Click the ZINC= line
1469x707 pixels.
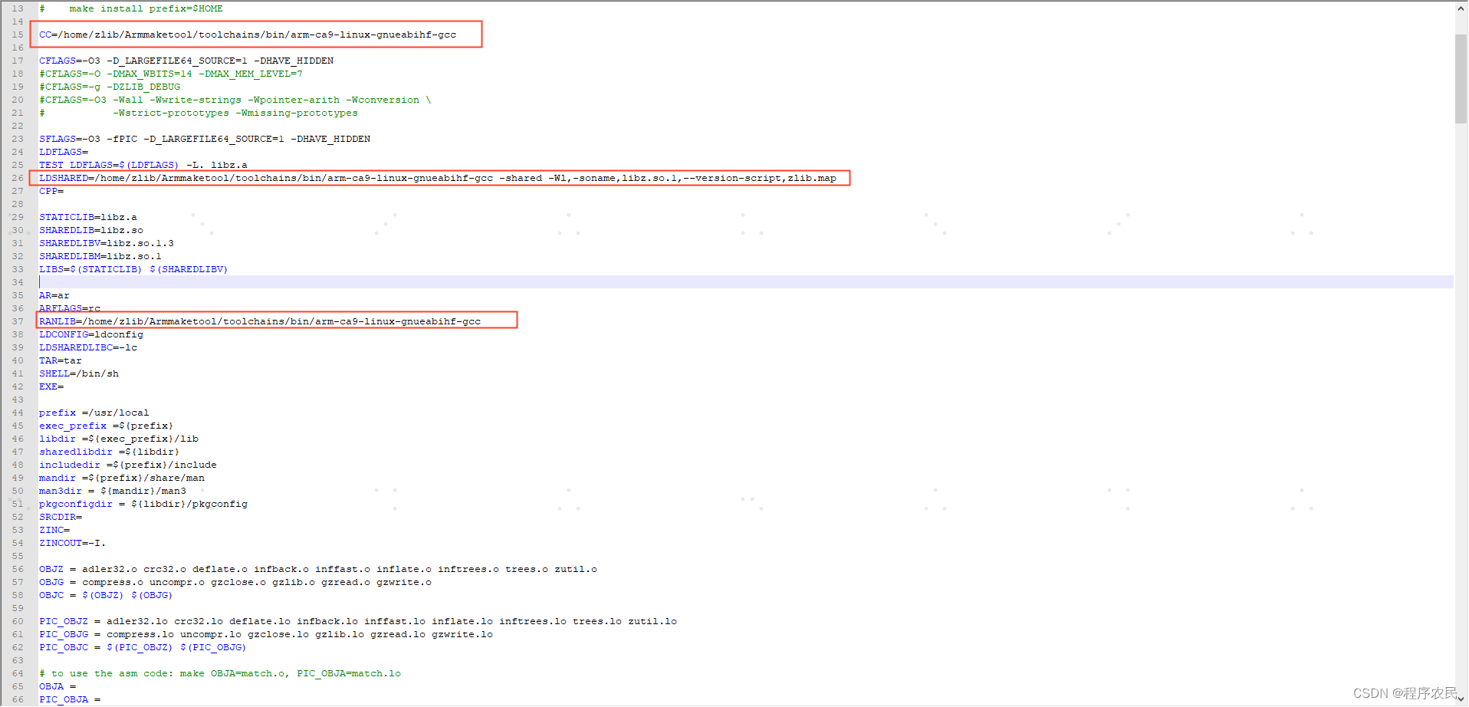[54, 530]
